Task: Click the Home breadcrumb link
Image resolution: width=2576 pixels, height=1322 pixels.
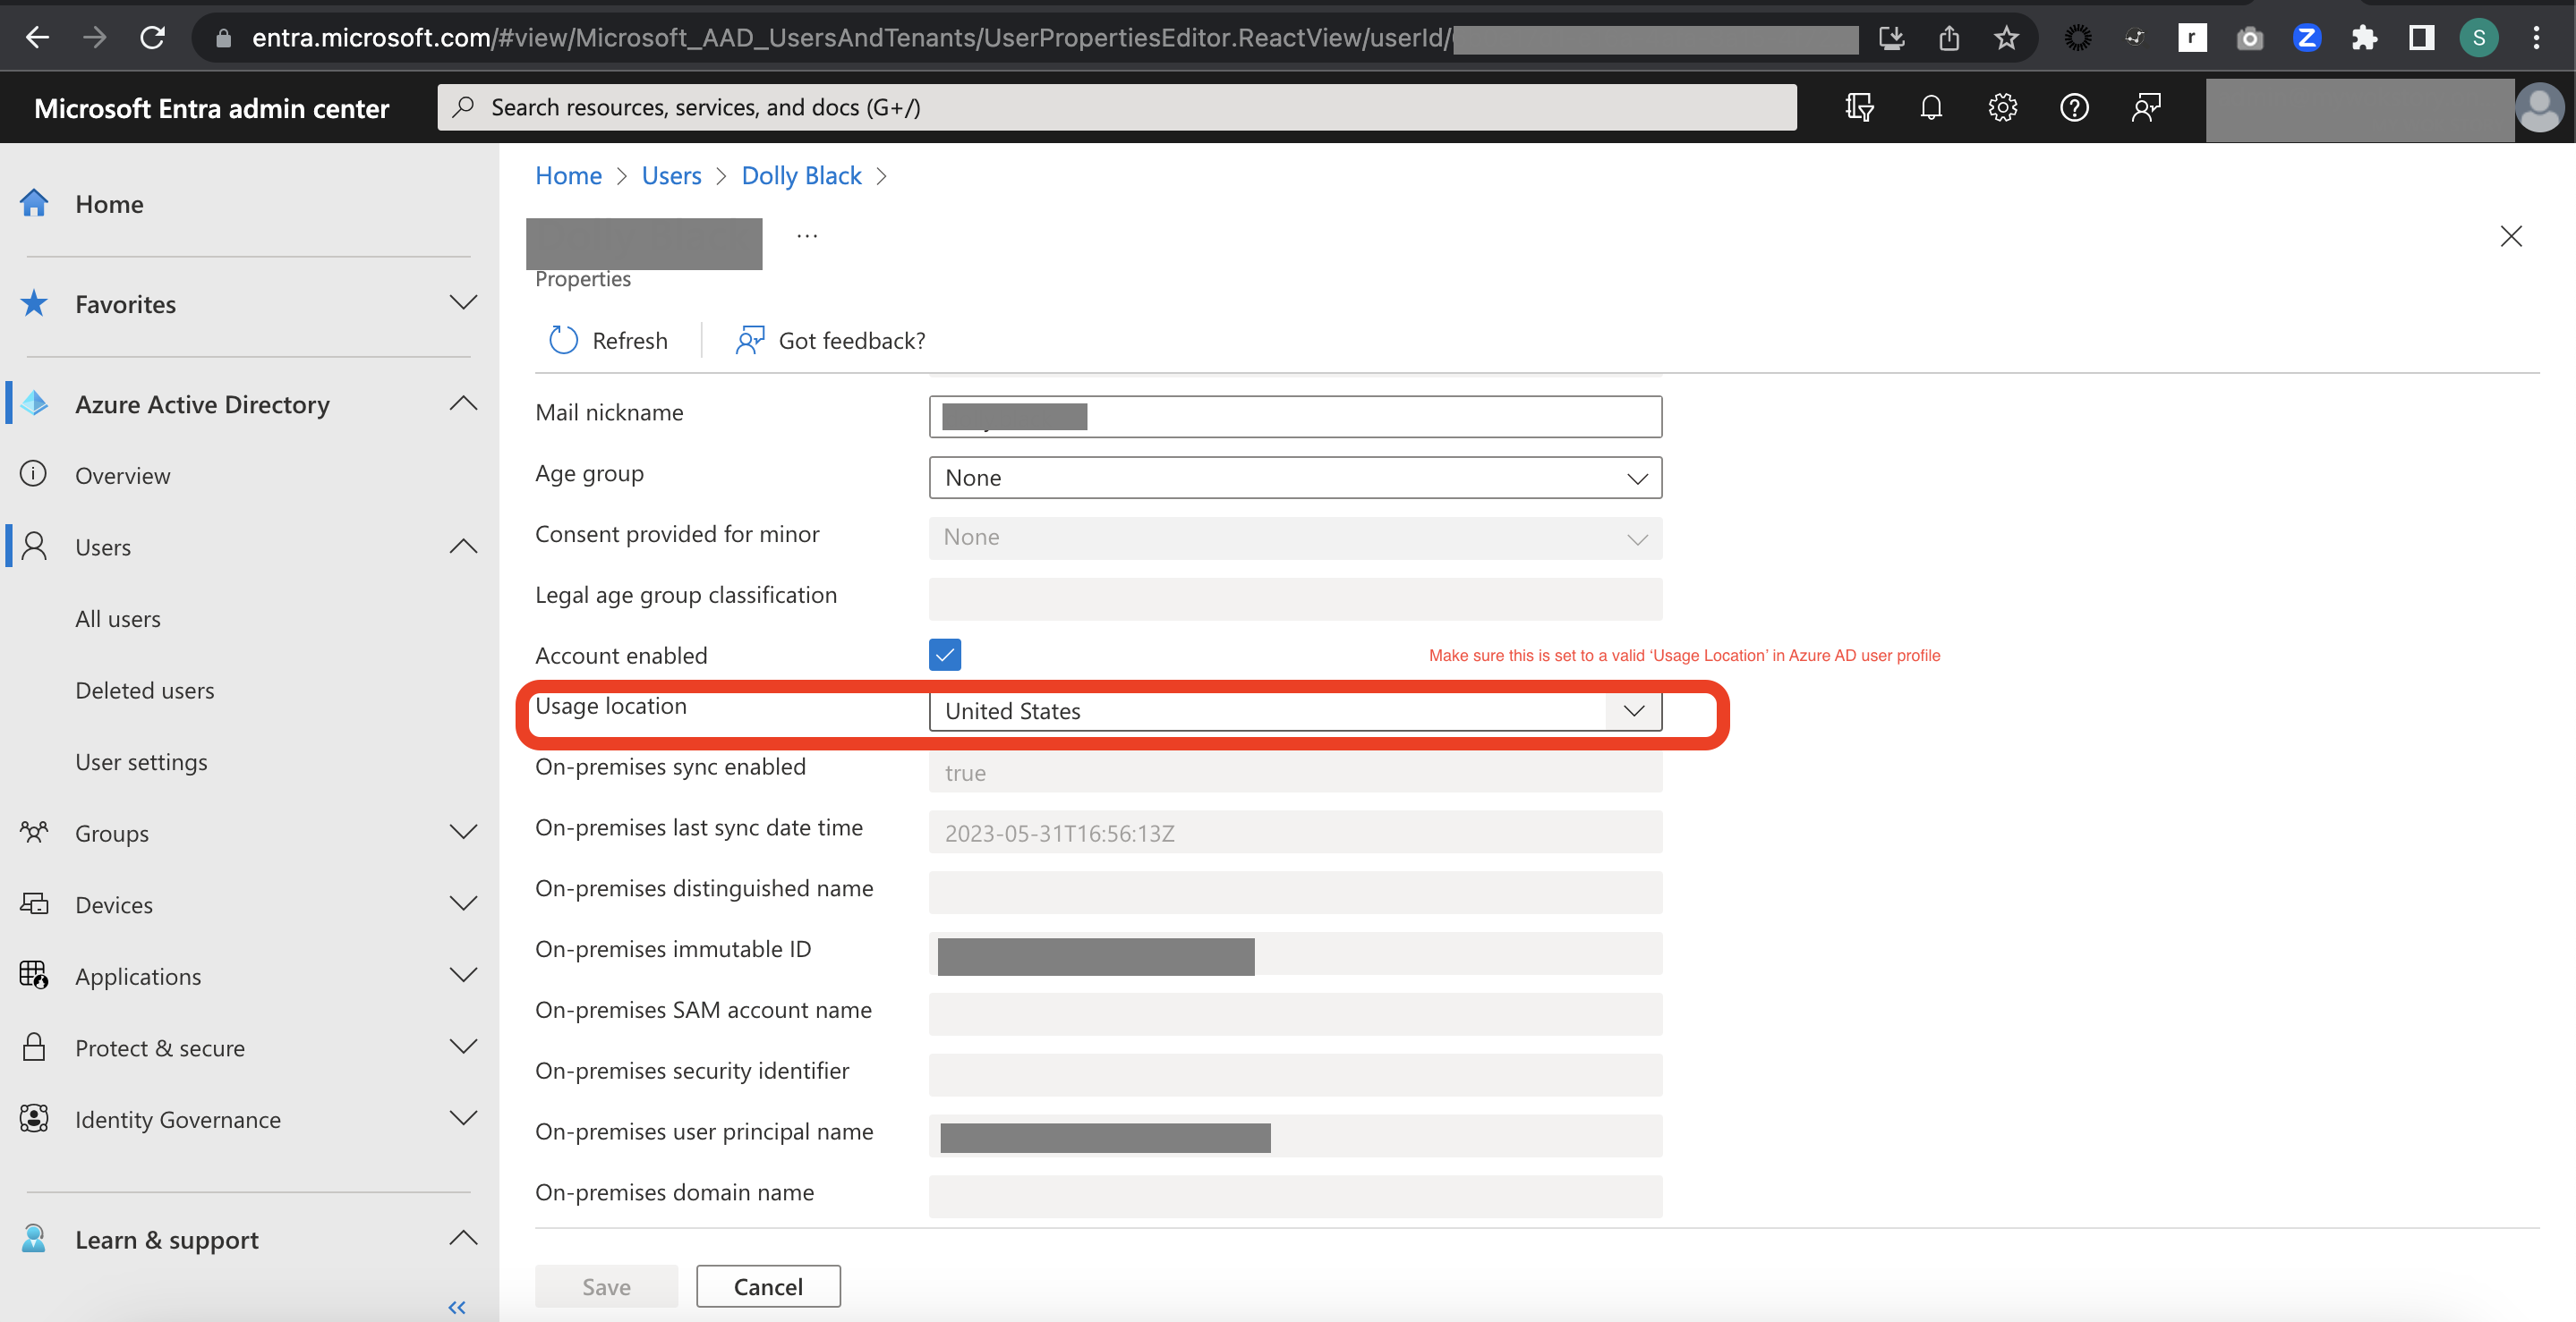Action: point(568,176)
